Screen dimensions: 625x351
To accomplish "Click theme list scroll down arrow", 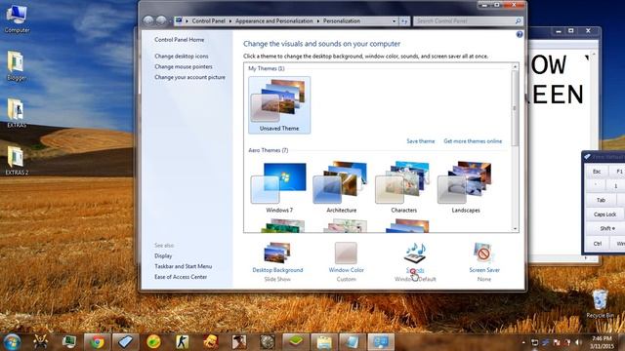I will 515,229.
